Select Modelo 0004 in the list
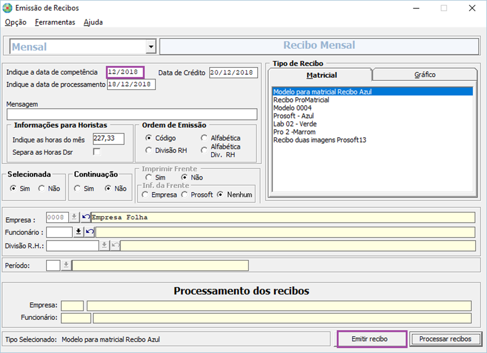Screen dimensions: 487x353 click(372, 108)
